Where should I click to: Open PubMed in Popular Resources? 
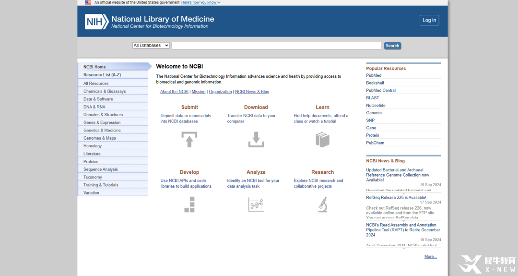tap(374, 75)
